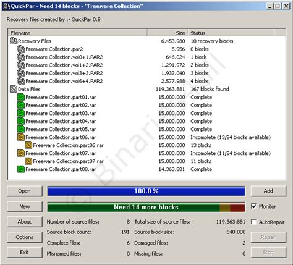Screen dimensions: 293x265
Task: Click the 11 blocks status cell
Action: pyautogui.click(x=201, y=161)
